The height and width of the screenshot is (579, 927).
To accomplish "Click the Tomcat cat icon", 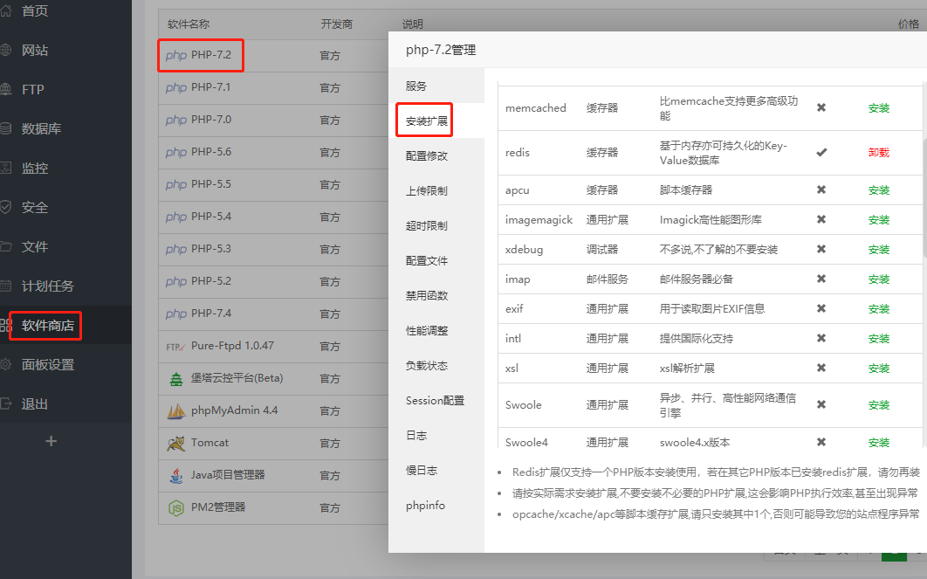I will tap(176, 443).
